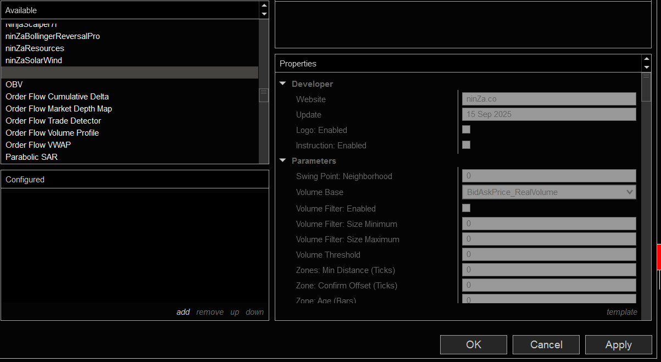Click the Properties panel scroll-up arrow
Viewport: 661px width, 362px height.
[x=646, y=59]
